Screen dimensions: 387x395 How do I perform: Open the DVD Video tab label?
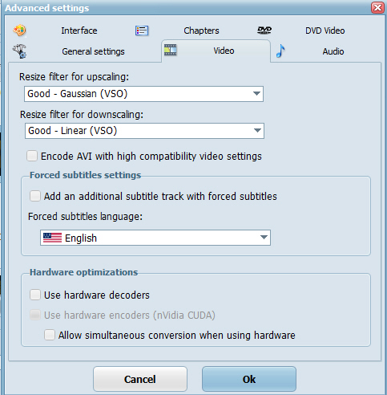point(325,31)
